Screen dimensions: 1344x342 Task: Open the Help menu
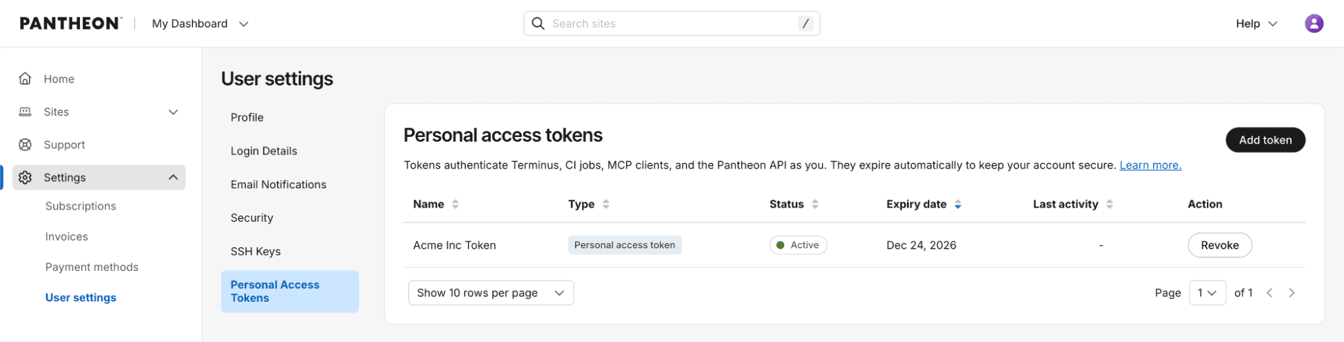click(x=1257, y=24)
